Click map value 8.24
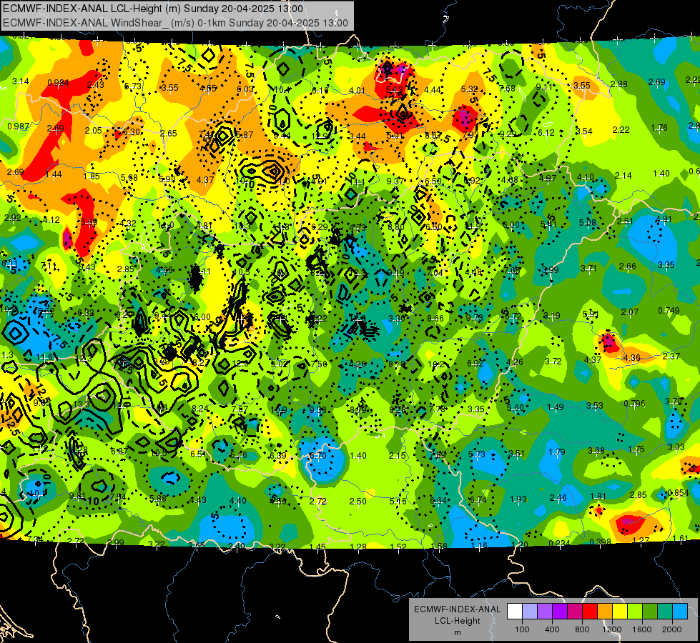 (200, 408)
